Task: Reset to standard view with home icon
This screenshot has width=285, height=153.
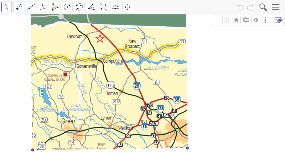Action: [236, 20]
